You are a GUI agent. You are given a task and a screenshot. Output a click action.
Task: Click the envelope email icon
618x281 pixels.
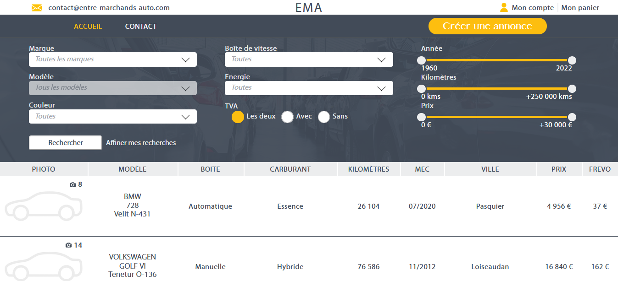click(37, 8)
